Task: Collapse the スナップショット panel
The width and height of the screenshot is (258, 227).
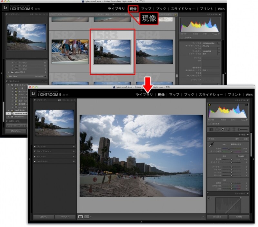Action: click(35, 151)
